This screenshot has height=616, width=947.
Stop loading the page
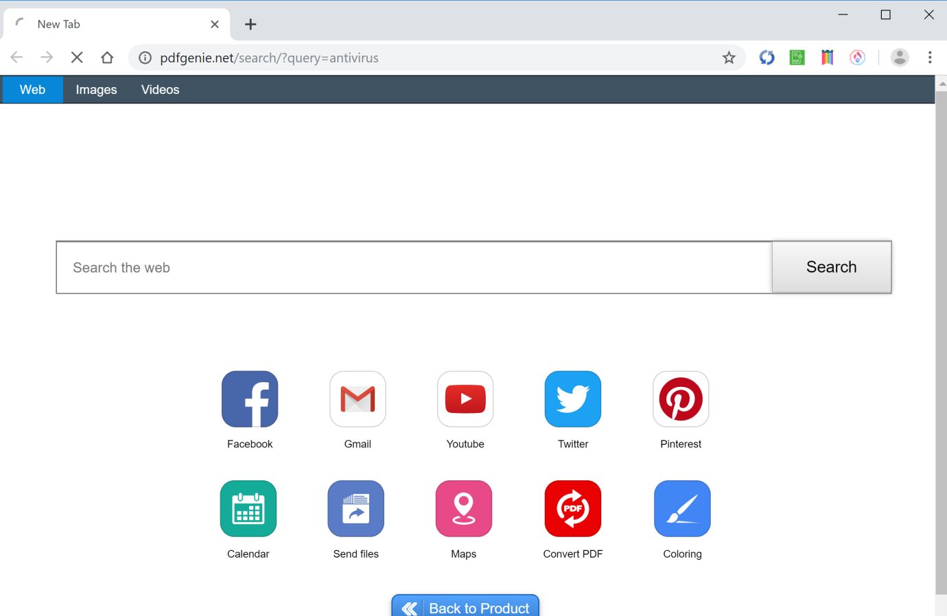77,58
